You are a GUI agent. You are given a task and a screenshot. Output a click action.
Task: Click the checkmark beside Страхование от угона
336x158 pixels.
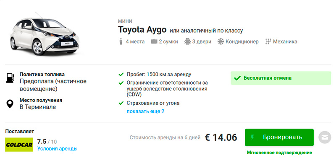[121, 103]
